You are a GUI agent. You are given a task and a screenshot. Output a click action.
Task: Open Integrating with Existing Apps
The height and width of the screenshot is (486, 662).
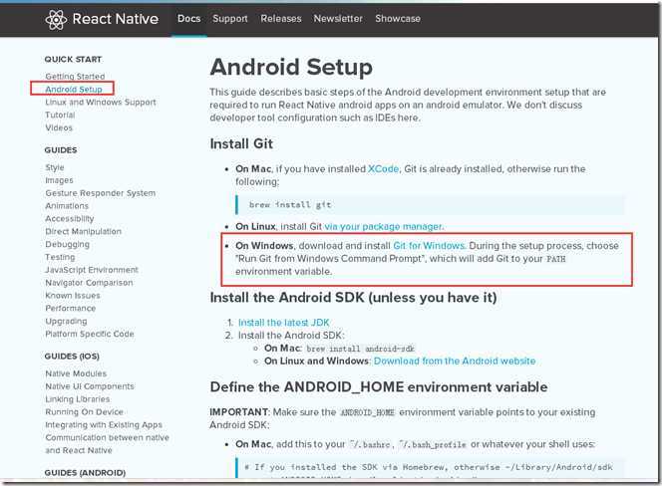104,424
